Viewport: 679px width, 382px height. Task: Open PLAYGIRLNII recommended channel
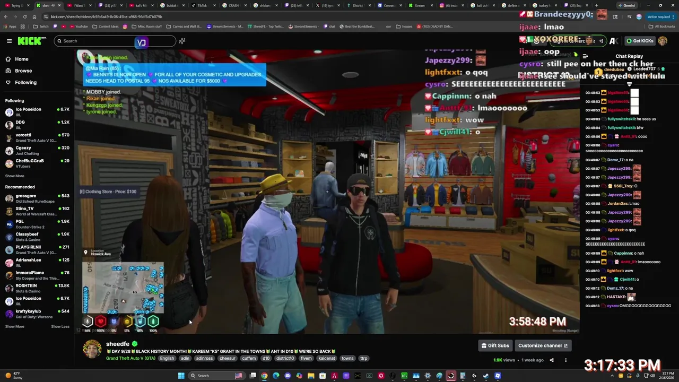tap(37, 249)
